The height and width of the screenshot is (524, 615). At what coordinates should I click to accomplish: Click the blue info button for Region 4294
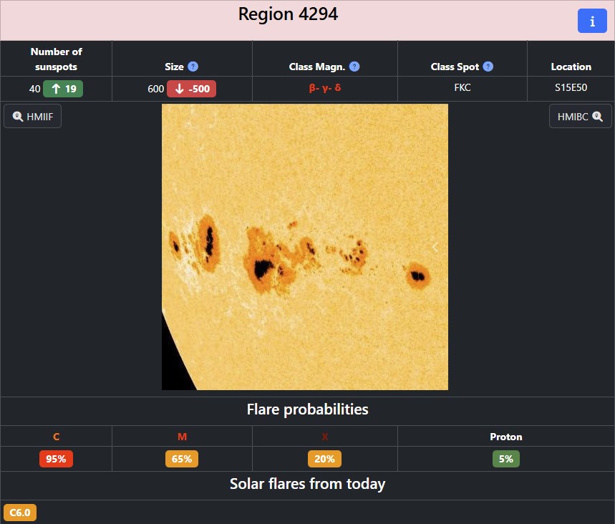click(591, 21)
